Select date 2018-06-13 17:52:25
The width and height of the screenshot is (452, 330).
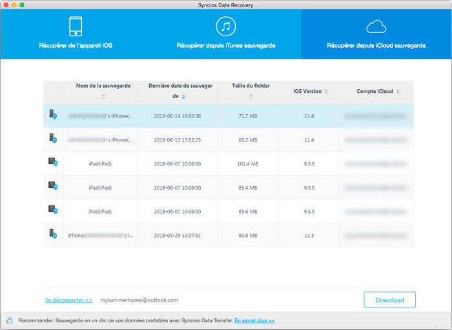pos(178,140)
